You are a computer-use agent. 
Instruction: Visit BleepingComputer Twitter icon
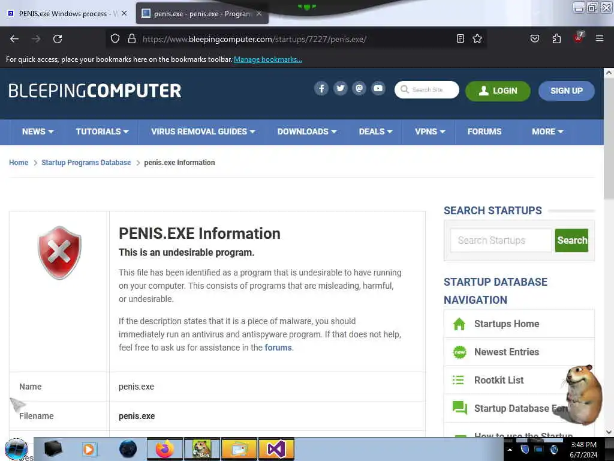coord(341,89)
